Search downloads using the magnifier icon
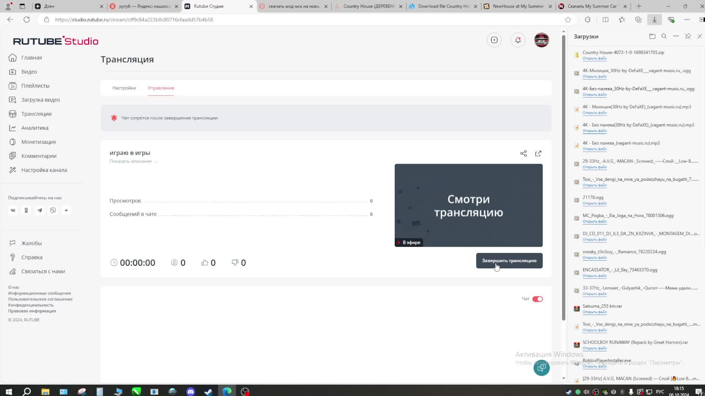The height and width of the screenshot is (396, 705). click(664, 36)
